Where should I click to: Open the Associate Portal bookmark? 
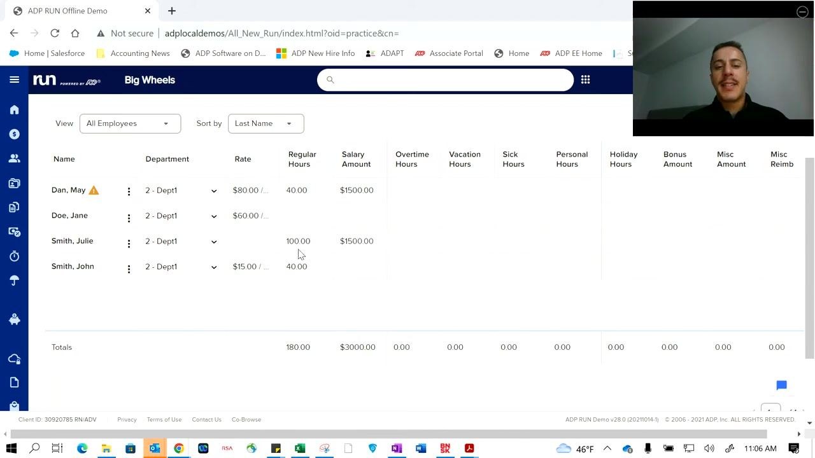pyautogui.click(x=449, y=53)
